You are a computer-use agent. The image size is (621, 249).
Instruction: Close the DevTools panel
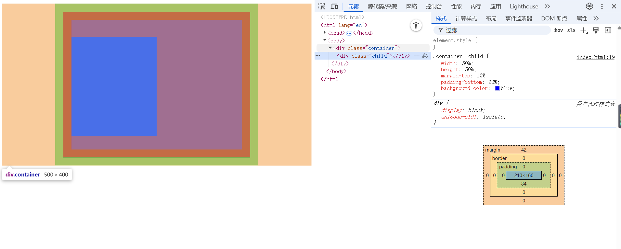[614, 6]
